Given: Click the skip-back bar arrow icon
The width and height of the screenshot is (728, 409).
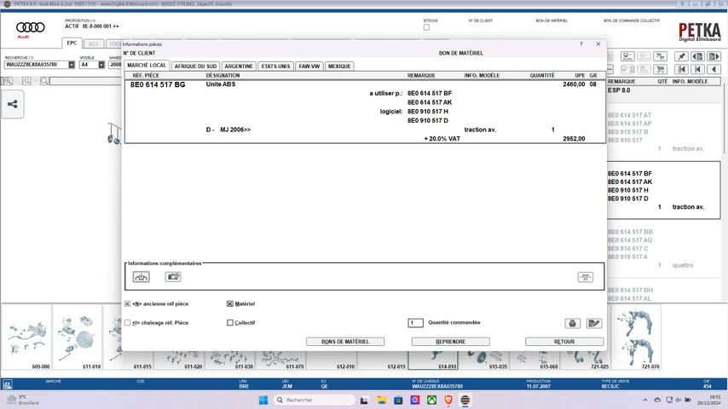Looking at the screenshot, I should pyautogui.click(x=697, y=70).
